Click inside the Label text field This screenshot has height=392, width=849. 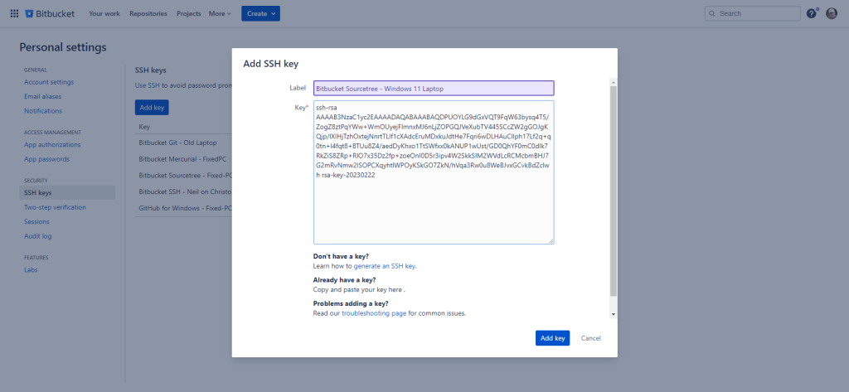tap(433, 88)
